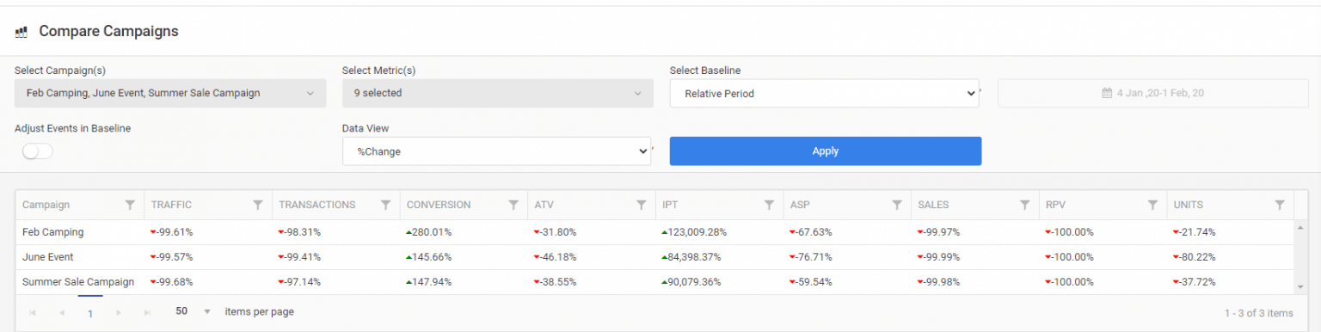Click the TRAFFIC column filter icon

(x=257, y=205)
